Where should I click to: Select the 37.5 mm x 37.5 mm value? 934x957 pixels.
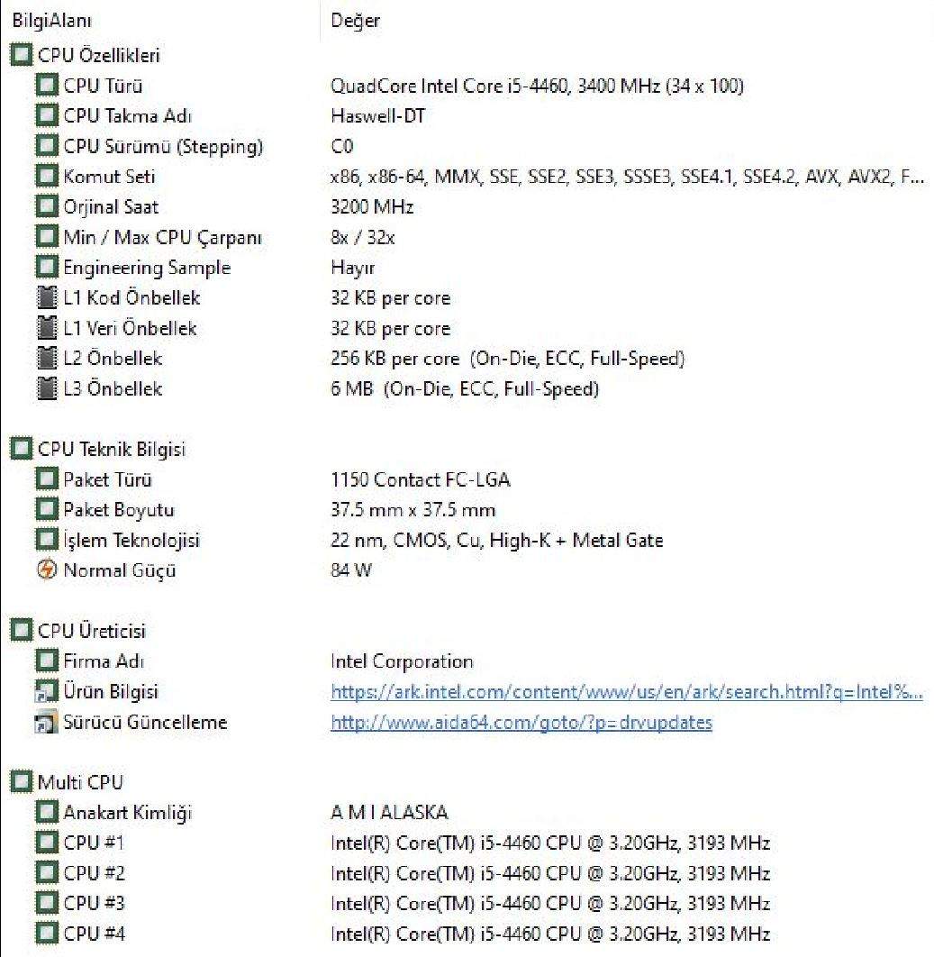coord(413,509)
